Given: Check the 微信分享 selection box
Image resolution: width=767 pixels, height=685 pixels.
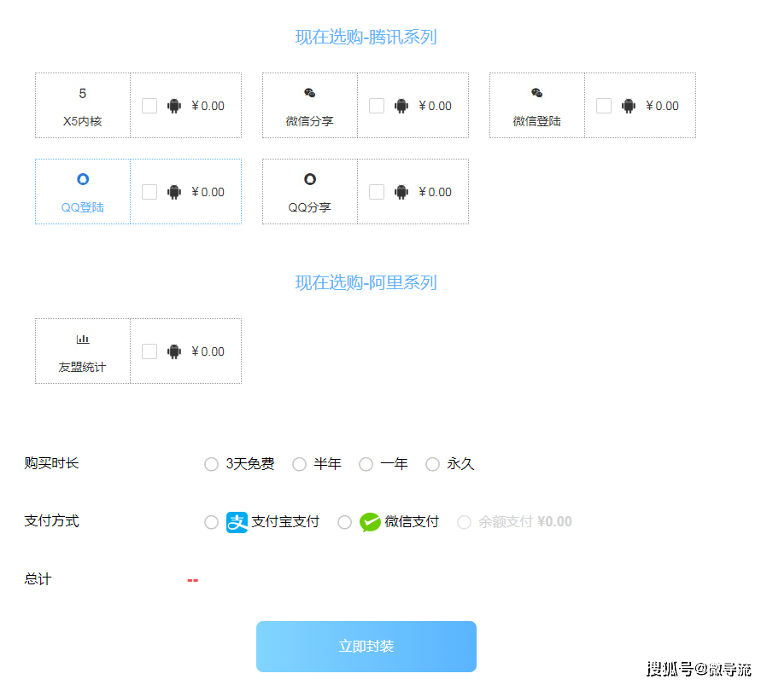Looking at the screenshot, I should pos(377,105).
